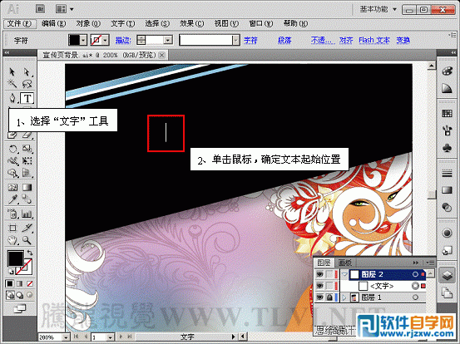Open stroke color dropdown in control bar

106,40
